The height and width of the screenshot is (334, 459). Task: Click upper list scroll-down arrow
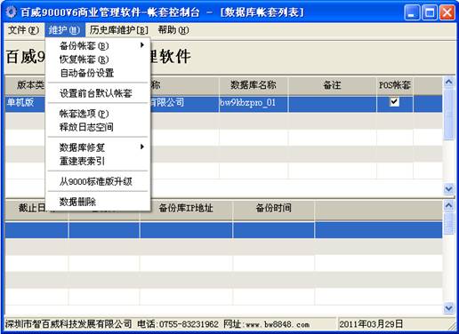[x=449, y=188]
